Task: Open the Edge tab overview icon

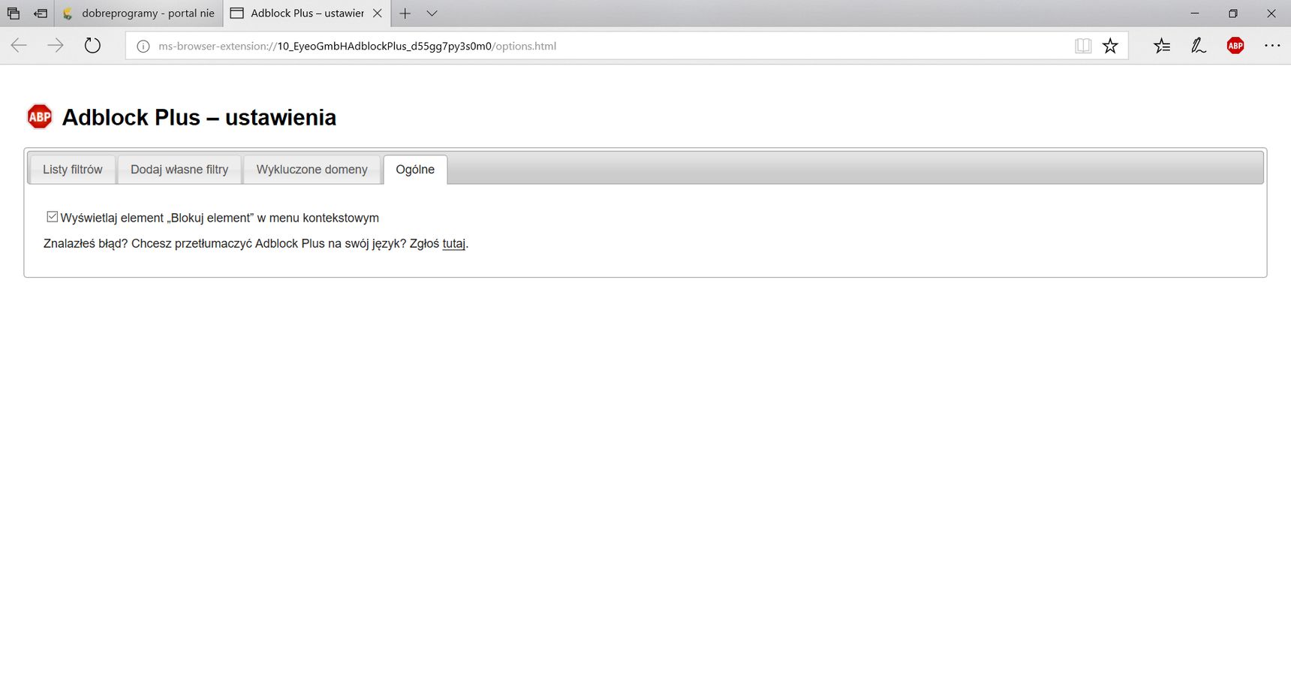Action: [x=14, y=14]
